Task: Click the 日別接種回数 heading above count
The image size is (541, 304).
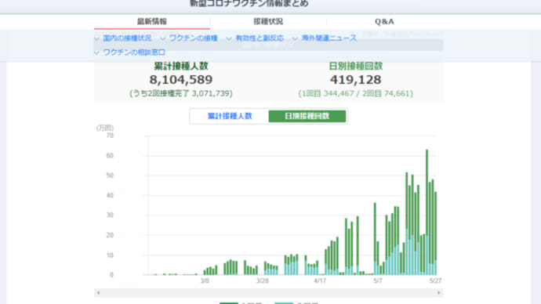Action: (x=356, y=66)
